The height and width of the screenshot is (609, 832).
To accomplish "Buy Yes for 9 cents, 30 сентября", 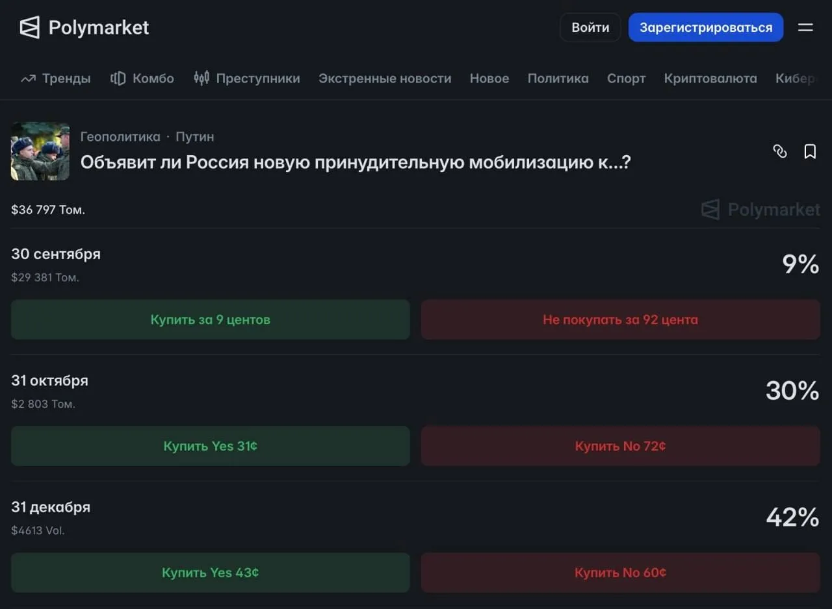I will pos(211,319).
